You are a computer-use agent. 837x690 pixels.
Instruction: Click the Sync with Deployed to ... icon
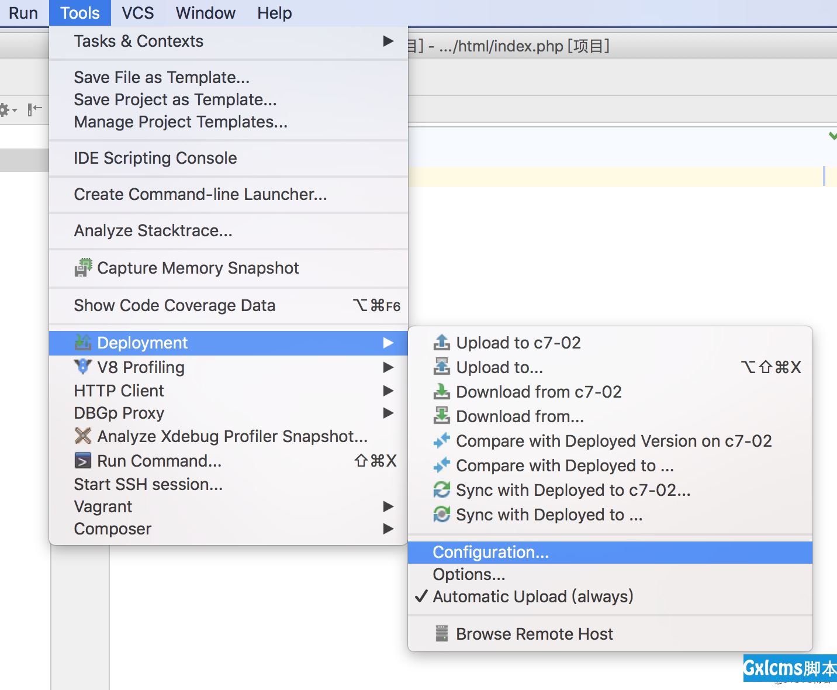441,514
